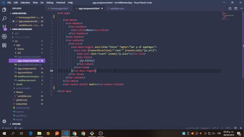The width and height of the screenshot is (244, 137).
Task: Open the Windows Start menu
Action: [x=4, y=134]
